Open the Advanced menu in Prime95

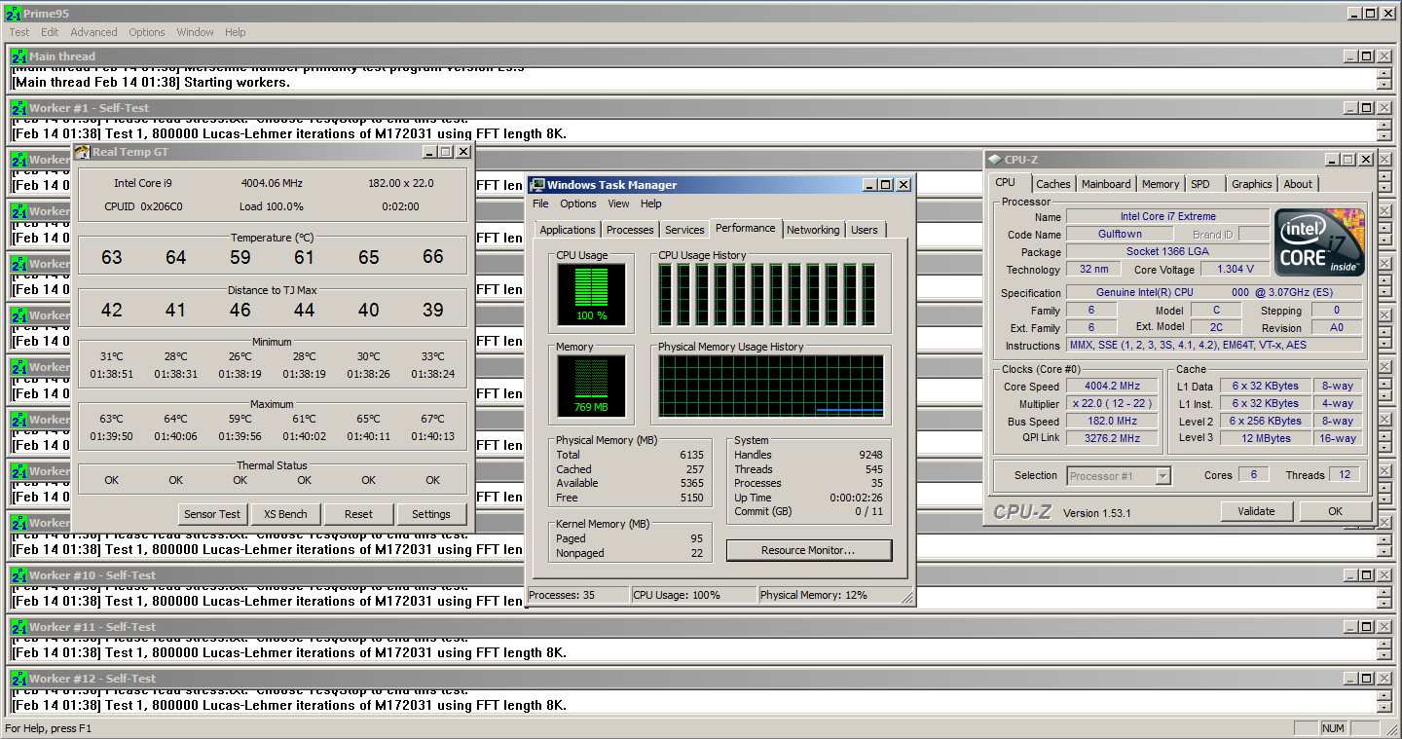click(x=93, y=32)
